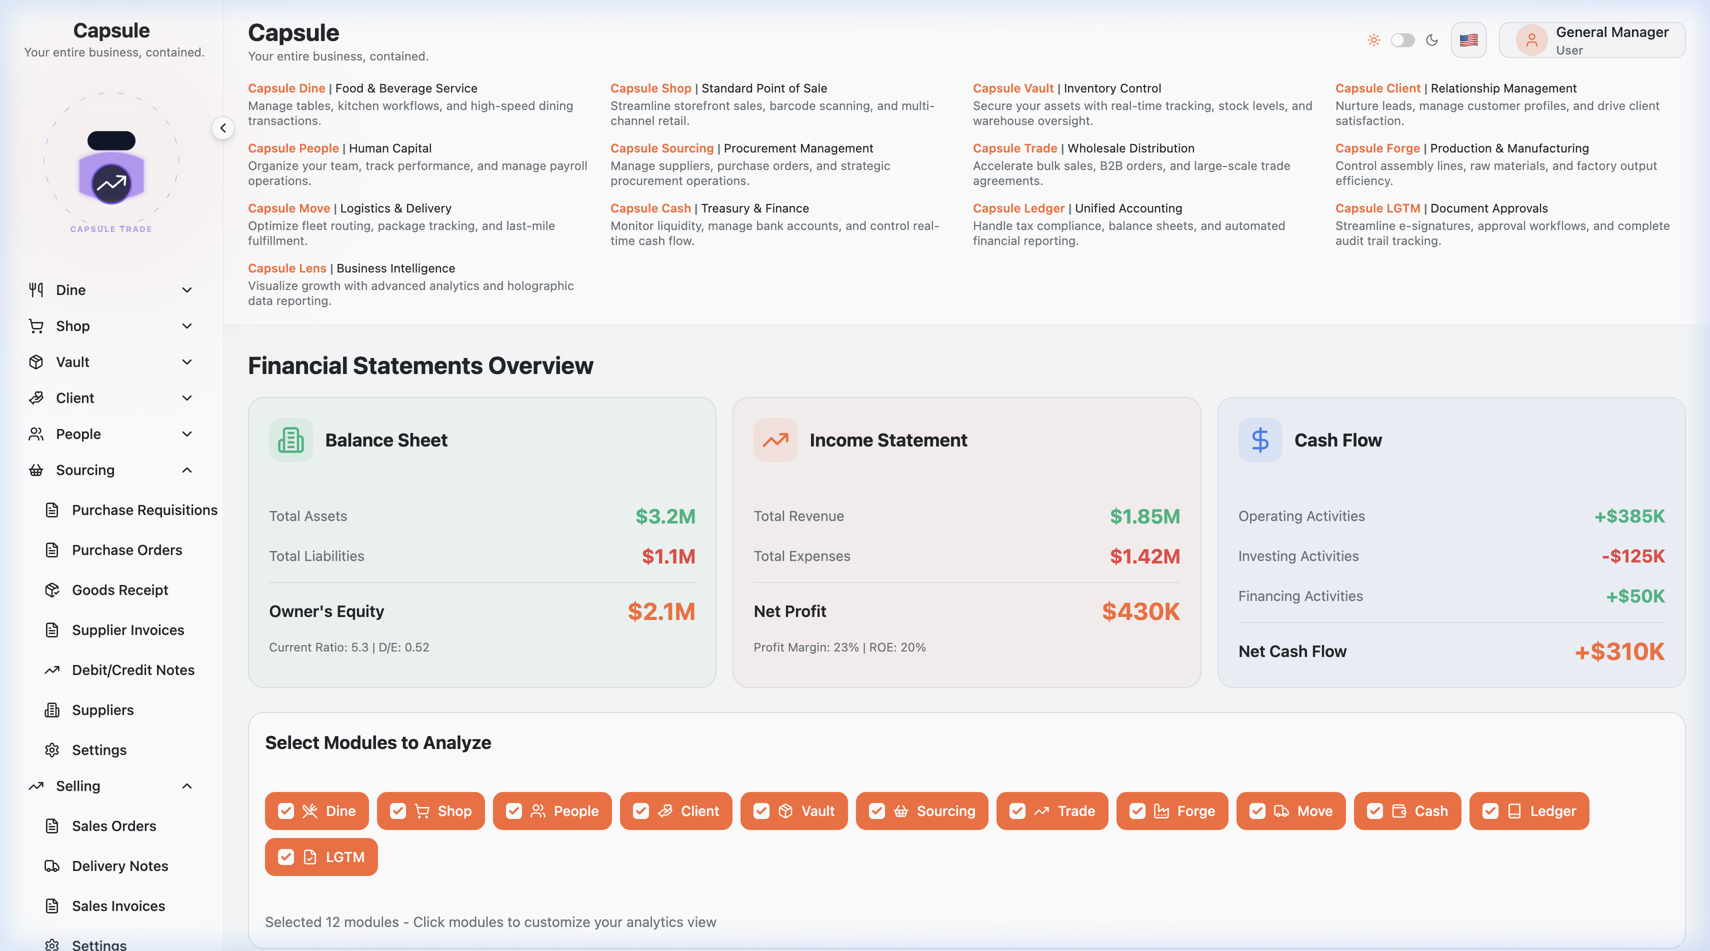Collapse the Selling menu chevron

(x=187, y=786)
